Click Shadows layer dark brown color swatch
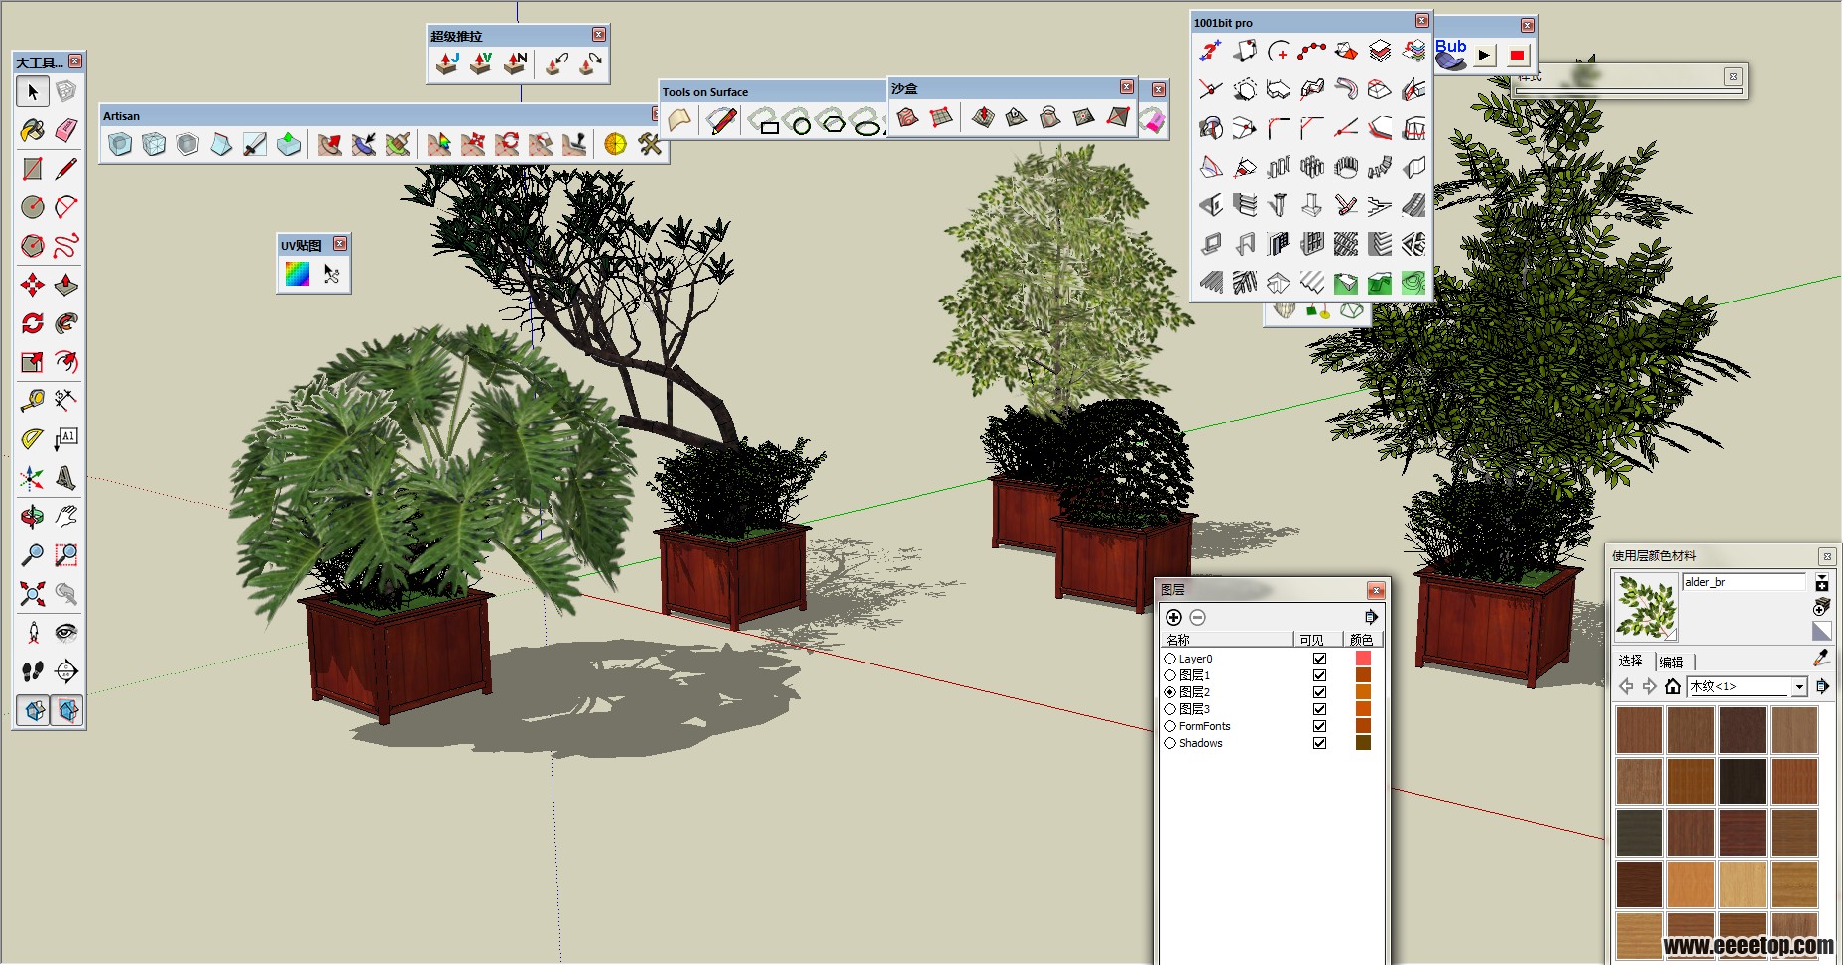The width and height of the screenshot is (1843, 965). 1363,743
